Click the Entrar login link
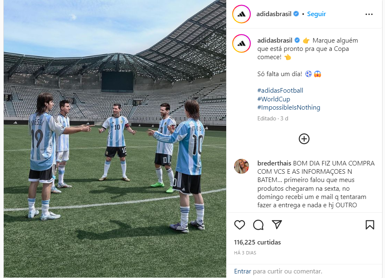Viewport: 385px width, 278px height. click(x=242, y=271)
